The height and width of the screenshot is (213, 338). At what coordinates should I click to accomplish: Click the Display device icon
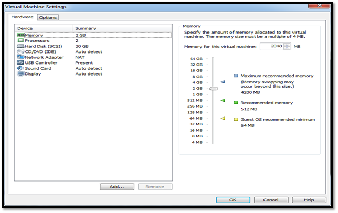(x=20, y=74)
